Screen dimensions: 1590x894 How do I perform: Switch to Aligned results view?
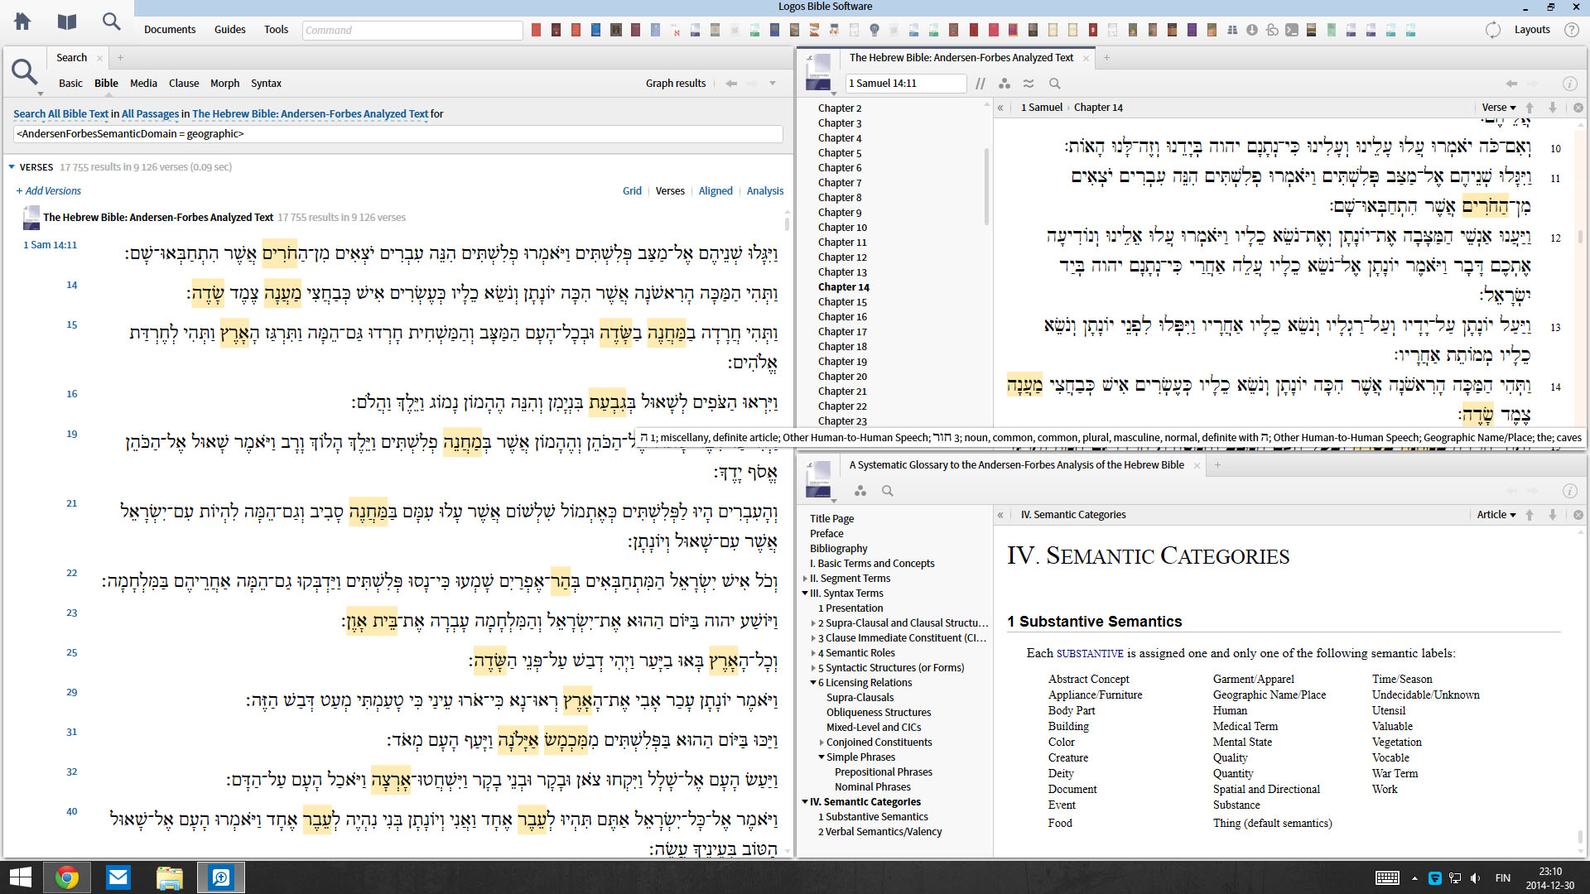tap(715, 191)
